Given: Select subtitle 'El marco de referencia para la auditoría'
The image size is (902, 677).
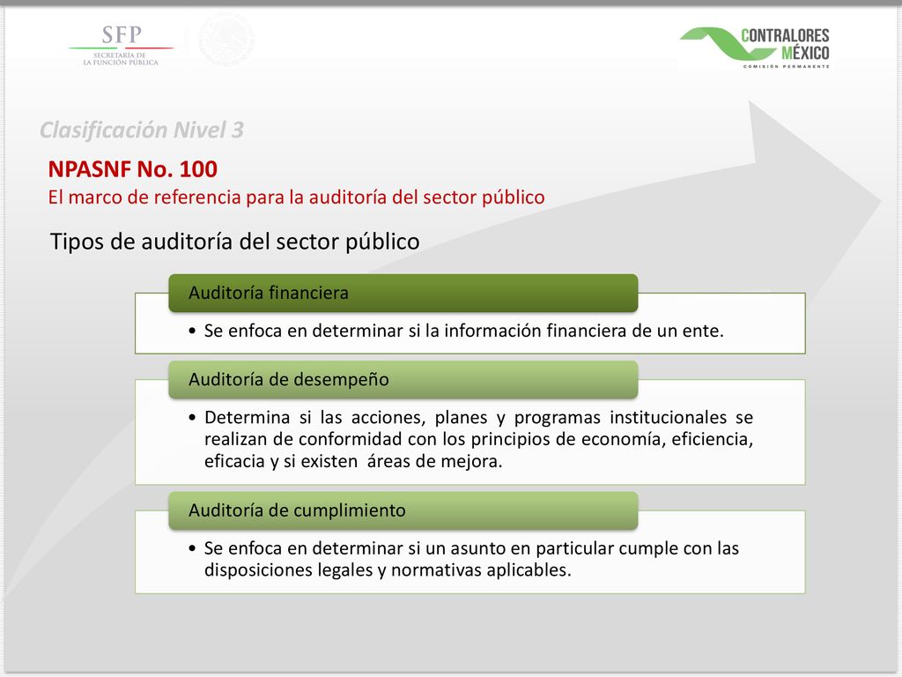Looking at the screenshot, I should [x=296, y=197].
